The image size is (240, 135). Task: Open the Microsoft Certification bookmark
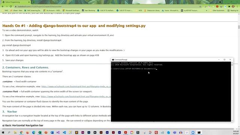pyautogui.click(x=71, y=10)
